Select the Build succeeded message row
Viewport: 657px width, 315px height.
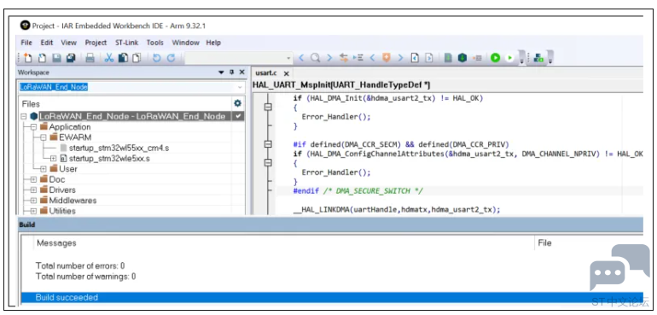point(332,297)
